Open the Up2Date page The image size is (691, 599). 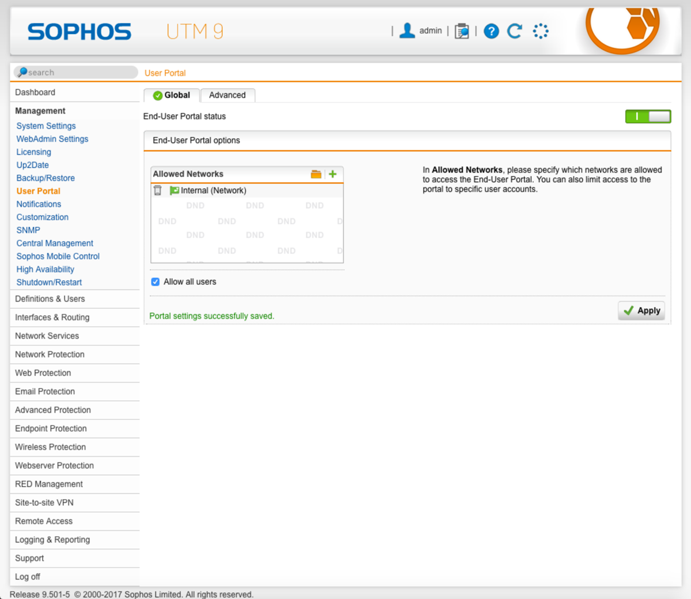(x=32, y=165)
